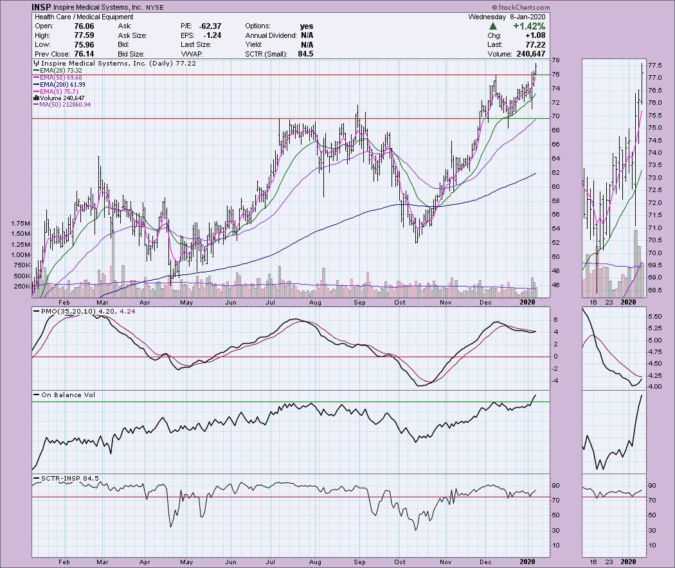The height and width of the screenshot is (568, 675).
Task: Select the High price value 77.59
Action: tap(84, 35)
